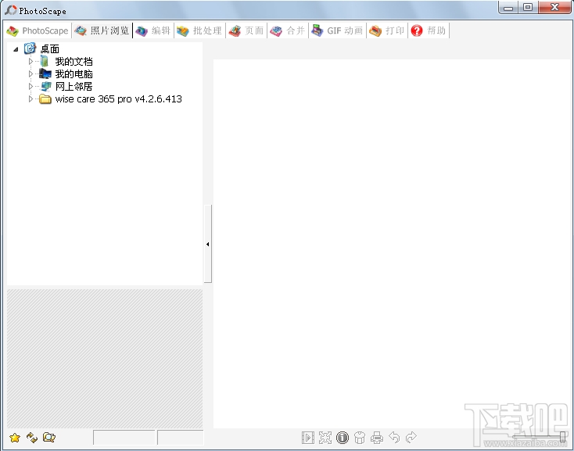Click the 我的电脑 computer monitor icon
The height and width of the screenshot is (451, 574).
45,74
